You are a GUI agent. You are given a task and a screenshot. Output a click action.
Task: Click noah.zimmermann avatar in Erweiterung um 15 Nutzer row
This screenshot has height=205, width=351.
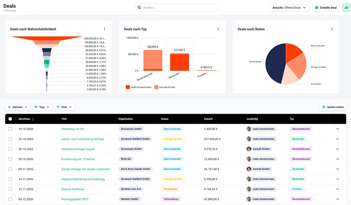click(x=249, y=159)
